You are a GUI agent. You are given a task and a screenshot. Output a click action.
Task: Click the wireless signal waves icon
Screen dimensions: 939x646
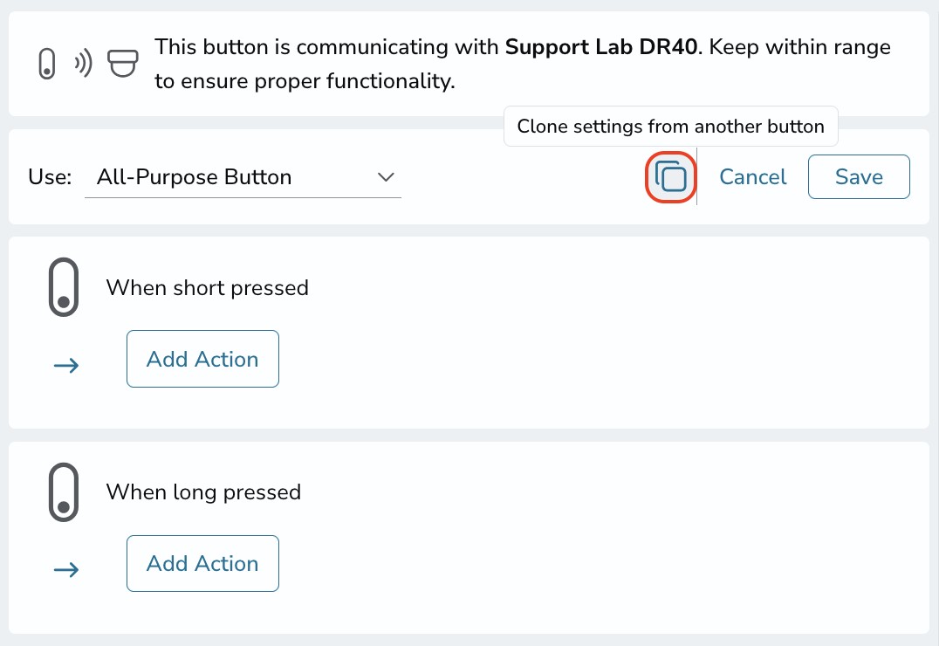[x=83, y=64]
